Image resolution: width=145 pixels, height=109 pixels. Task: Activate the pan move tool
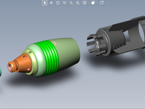tap(51, 3)
